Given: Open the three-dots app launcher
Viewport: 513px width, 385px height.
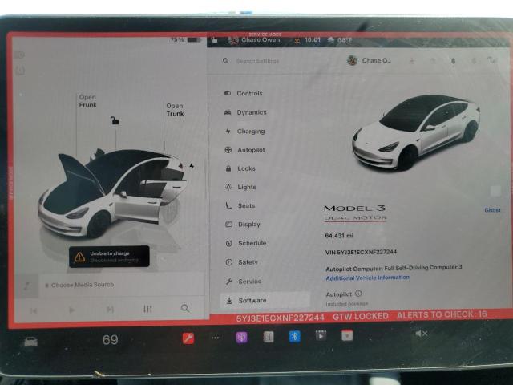Looking at the screenshot, I should pos(216,338).
